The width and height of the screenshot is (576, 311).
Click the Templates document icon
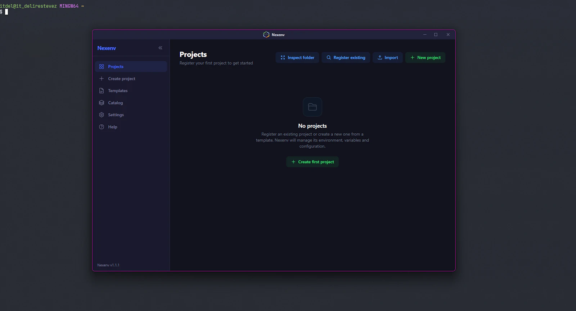pos(102,91)
